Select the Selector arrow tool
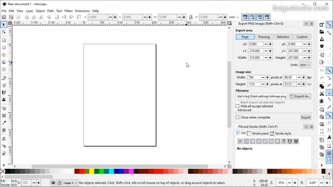Image resolution: width=333 pixels, height=187 pixels. tap(4, 25)
